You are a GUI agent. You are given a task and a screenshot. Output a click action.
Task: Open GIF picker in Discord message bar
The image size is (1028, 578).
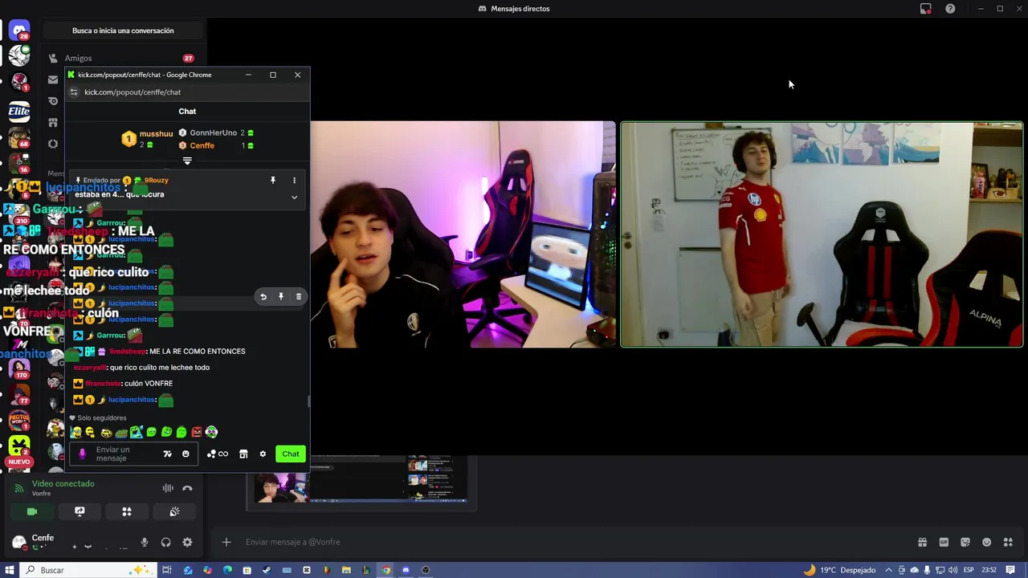click(x=944, y=542)
